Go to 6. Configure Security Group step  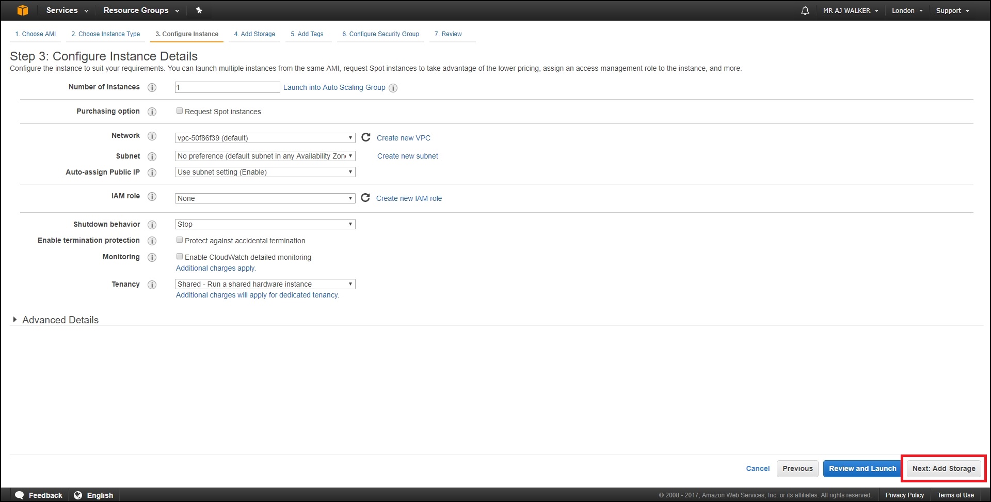point(381,34)
